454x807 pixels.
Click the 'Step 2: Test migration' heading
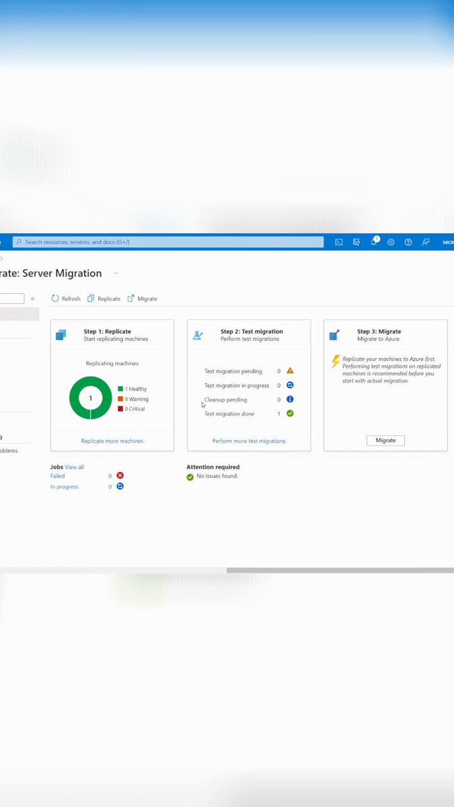(252, 332)
